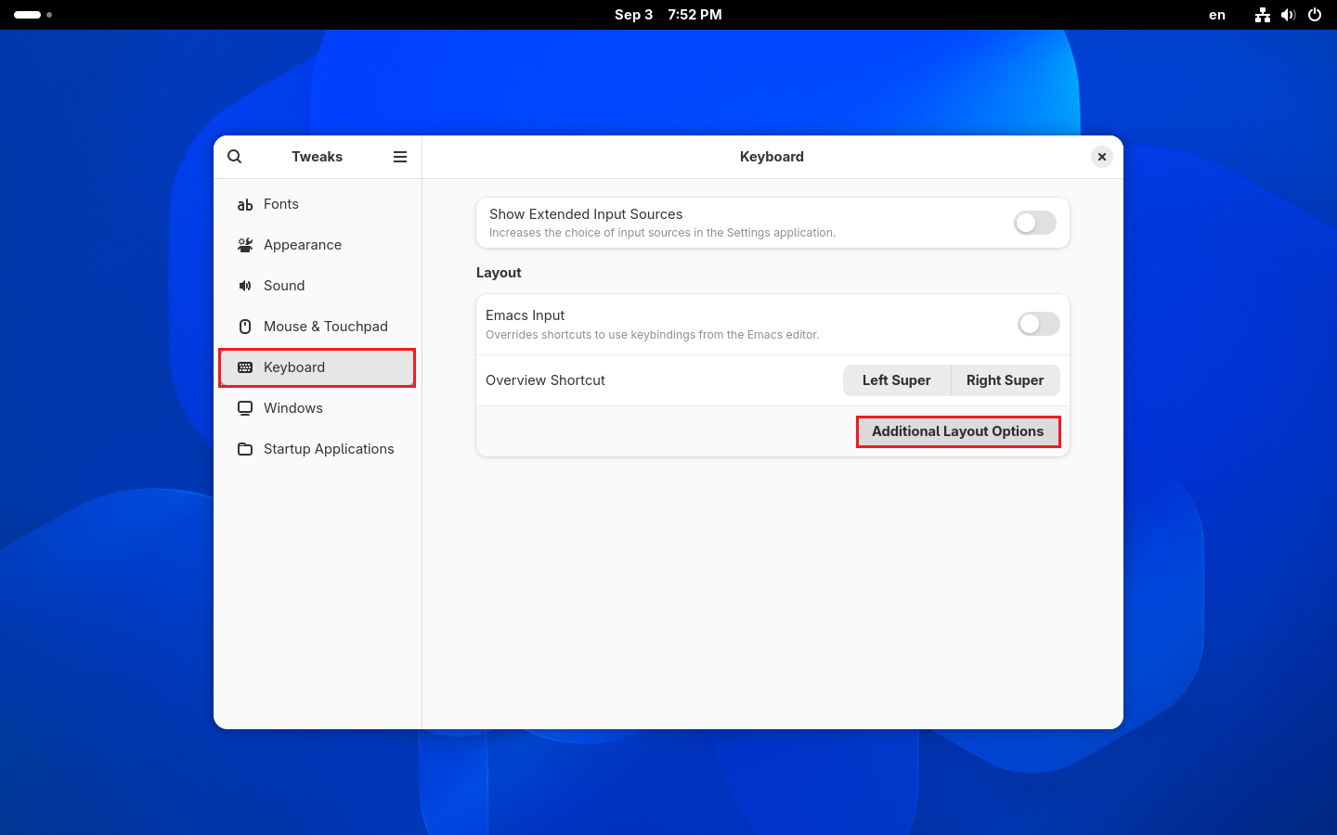Screen dimensions: 1337x835
Task: Click the Sound speaker icon in sidebar
Action: point(245,286)
